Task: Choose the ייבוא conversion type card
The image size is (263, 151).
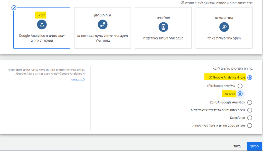Action: click(42, 28)
